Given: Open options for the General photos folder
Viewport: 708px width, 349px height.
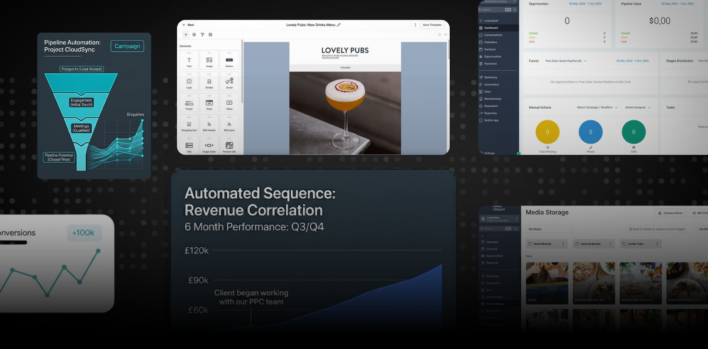Looking at the screenshot, I should click(611, 244).
